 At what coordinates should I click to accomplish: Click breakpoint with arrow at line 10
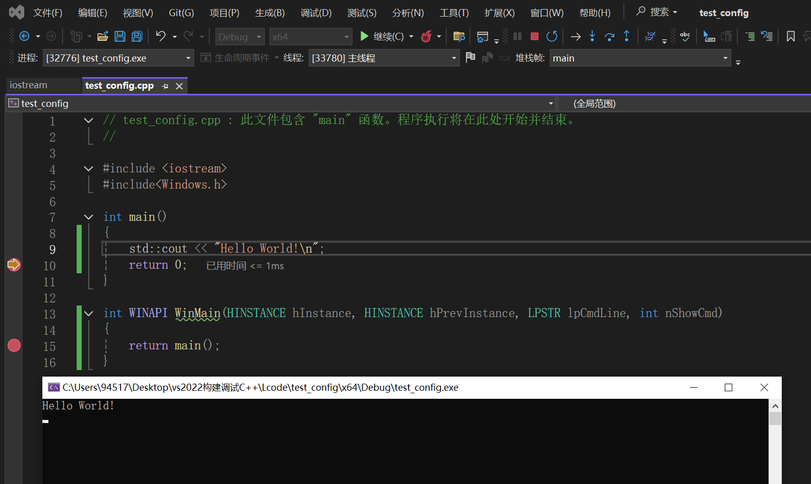[x=14, y=265]
